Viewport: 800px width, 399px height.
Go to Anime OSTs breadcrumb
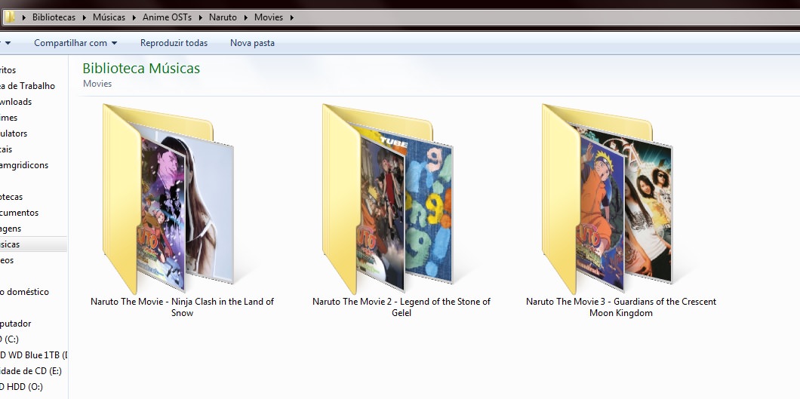click(167, 17)
